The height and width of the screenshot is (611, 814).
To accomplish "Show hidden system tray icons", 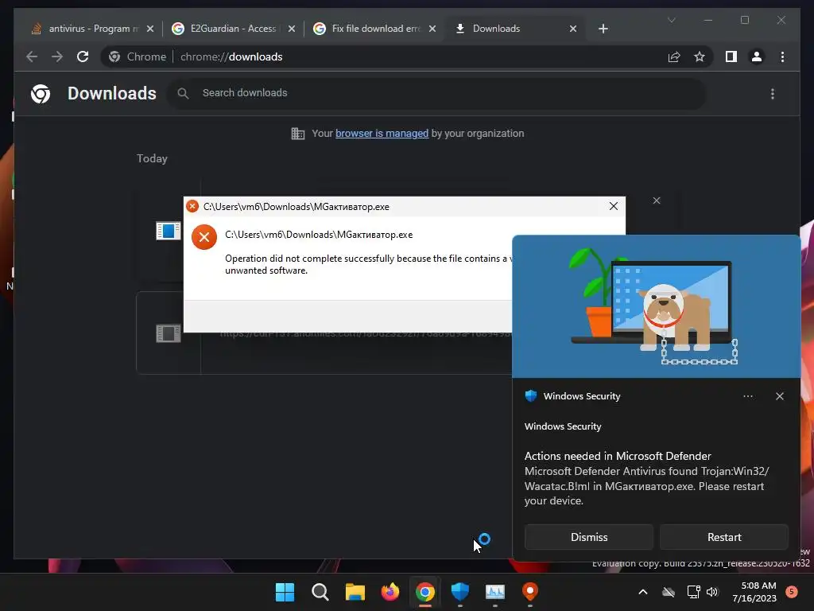I will (642, 592).
